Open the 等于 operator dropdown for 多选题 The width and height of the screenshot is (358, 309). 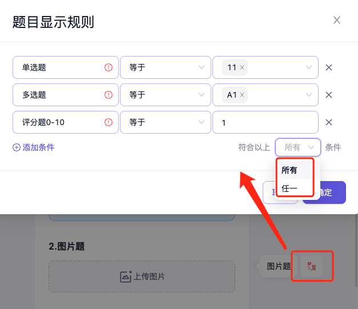164,95
